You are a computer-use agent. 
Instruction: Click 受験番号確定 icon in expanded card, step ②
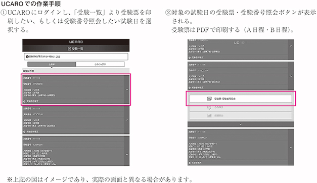pos(190,88)
